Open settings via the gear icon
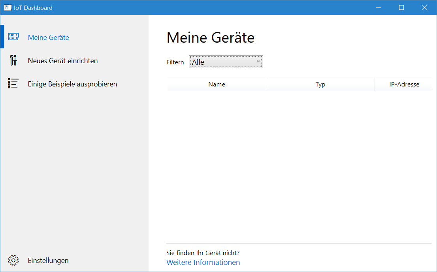 13,260
